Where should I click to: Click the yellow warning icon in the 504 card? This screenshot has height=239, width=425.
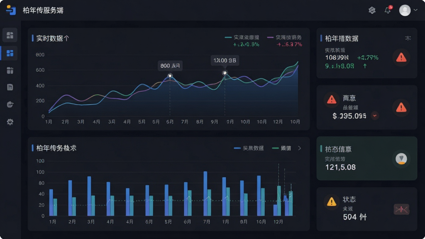coord(332,202)
